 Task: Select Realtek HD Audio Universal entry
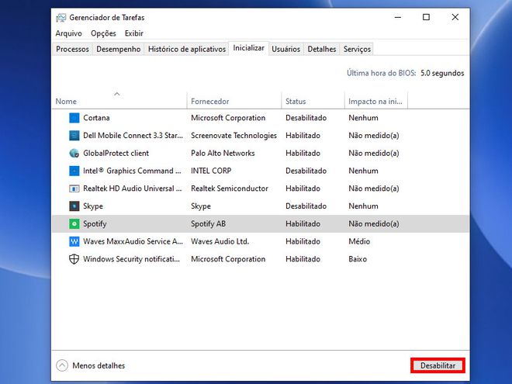point(132,189)
